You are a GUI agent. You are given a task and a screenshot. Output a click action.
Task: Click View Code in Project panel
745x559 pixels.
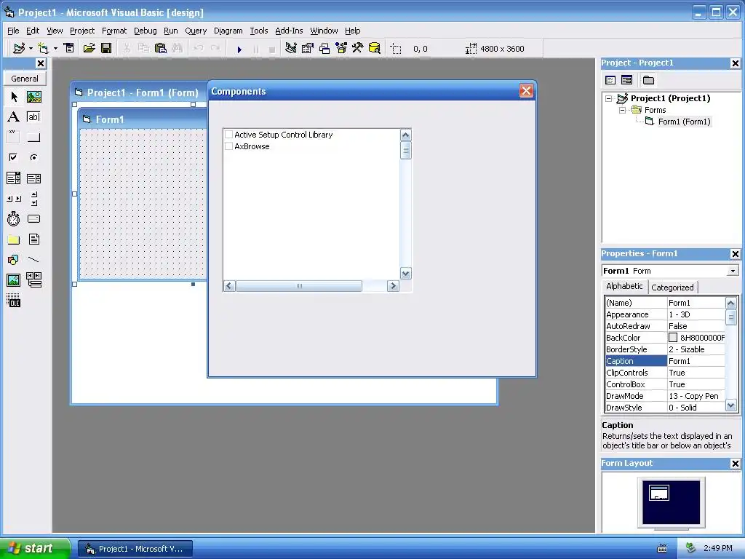[610, 80]
